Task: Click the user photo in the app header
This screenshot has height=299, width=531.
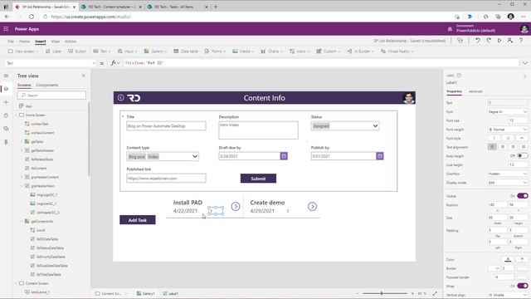Action: point(409,98)
